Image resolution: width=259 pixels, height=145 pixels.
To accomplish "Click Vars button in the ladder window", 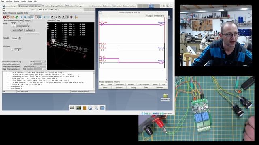I will [163, 85].
